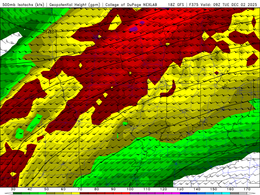
Task: Click the '140' color bar value
Action: (197, 189)
